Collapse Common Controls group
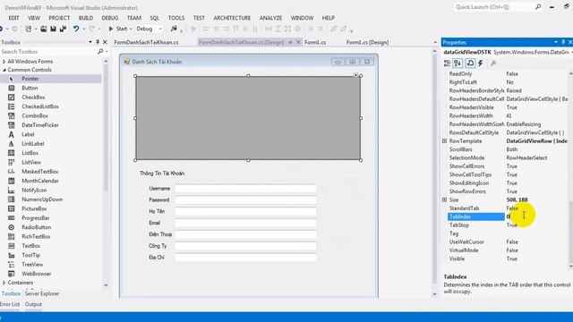 point(4,70)
